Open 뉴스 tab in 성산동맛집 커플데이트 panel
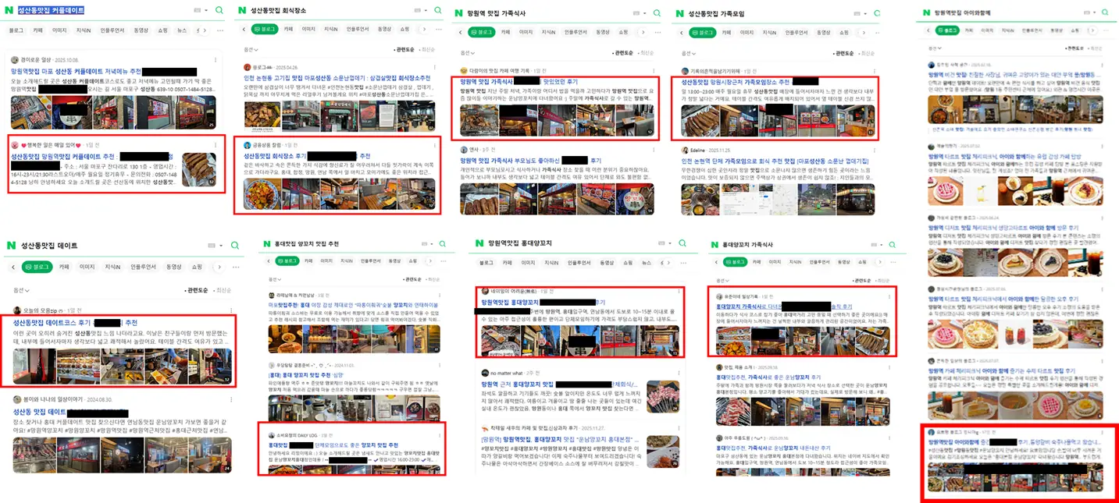 point(182,30)
